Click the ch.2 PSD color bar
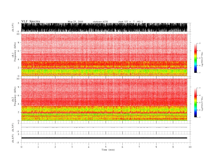 tap(195, 103)
